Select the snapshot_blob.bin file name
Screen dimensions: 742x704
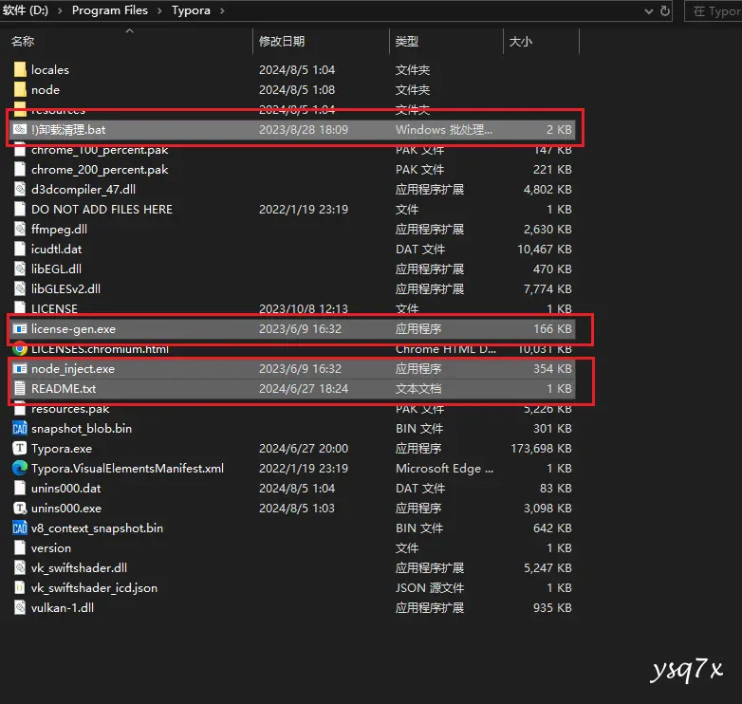pyautogui.click(x=82, y=429)
